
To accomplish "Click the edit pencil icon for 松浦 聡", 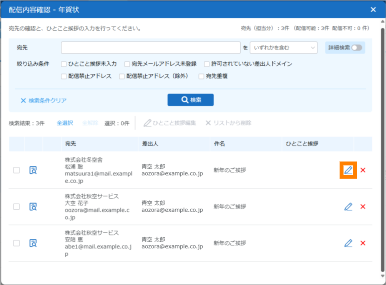I will [x=348, y=170].
